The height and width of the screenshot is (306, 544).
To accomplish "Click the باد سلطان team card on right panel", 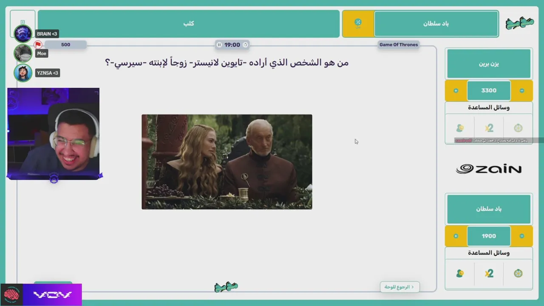I will [x=489, y=209].
